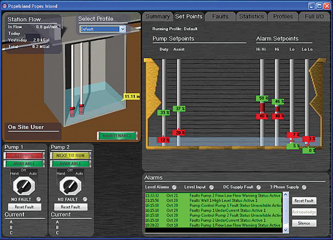
Task: Click the alarm list scroll up arrow
Action: tap(285, 195)
